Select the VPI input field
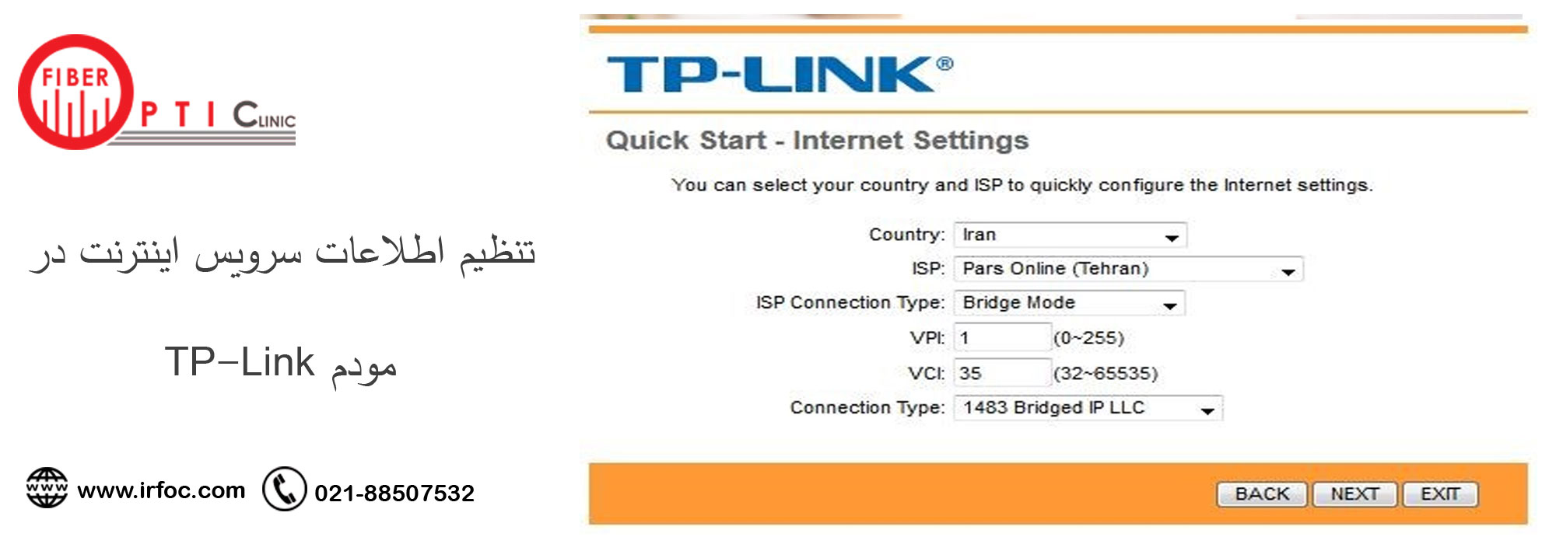1556x544 pixels. tap(1000, 338)
